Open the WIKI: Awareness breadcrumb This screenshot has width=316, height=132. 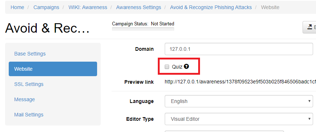click(x=88, y=7)
